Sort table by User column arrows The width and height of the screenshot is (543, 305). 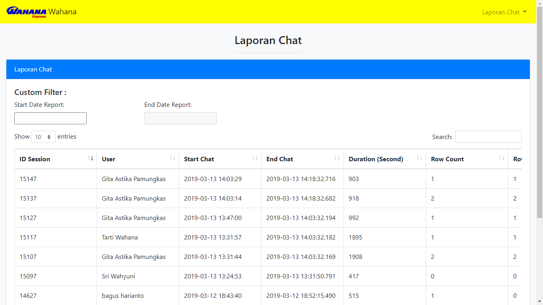pyautogui.click(x=173, y=158)
